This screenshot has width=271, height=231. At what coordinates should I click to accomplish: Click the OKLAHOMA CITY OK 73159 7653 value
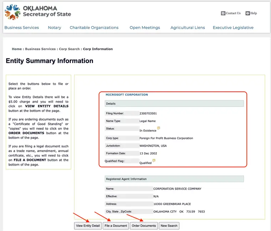point(179,211)
